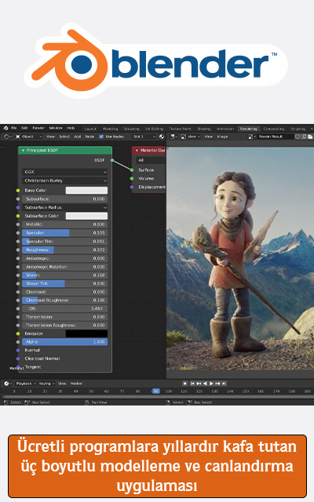Click the shader editor type icon
Image resolution: width=314 pixels, height=502 pixels.
click(x=8, y=136)
